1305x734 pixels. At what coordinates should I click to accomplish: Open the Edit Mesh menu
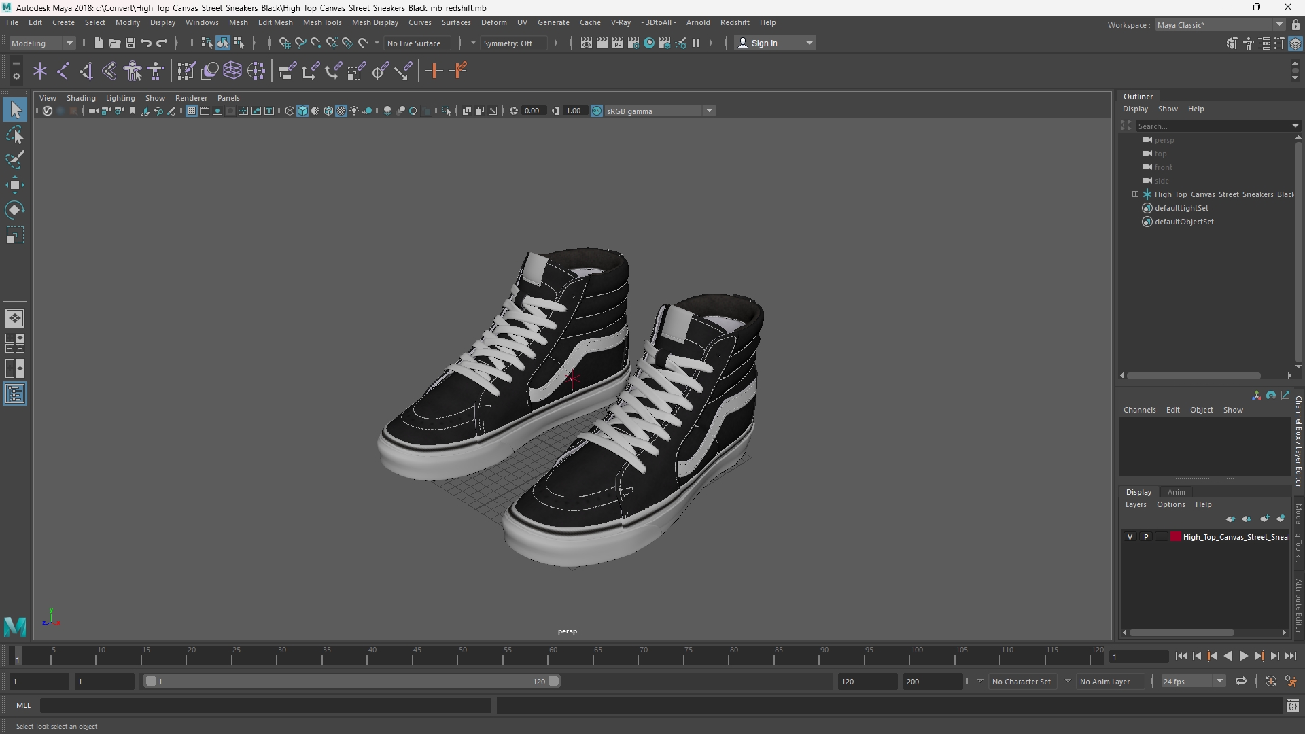coord(275,22)
